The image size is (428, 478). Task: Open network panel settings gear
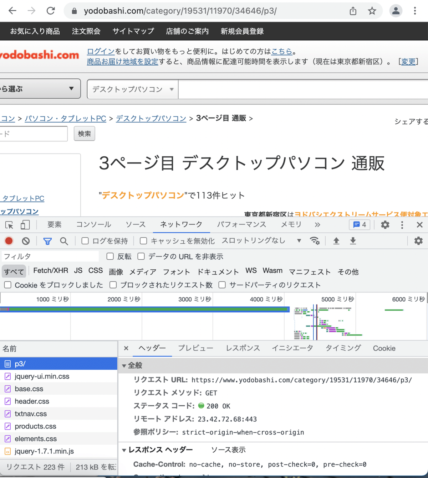[x=418, y=241]
